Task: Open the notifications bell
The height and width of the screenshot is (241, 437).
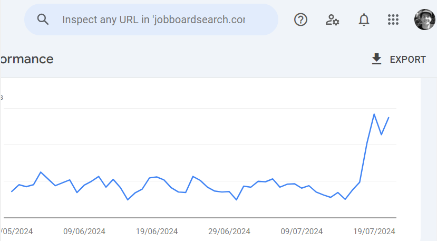Action: [364, 20]
